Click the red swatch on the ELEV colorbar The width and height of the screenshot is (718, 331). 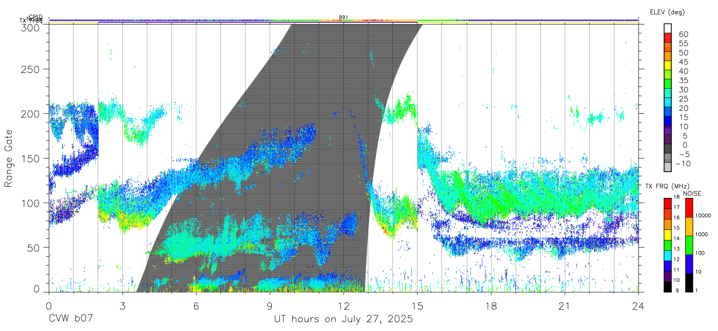(668, 39)
